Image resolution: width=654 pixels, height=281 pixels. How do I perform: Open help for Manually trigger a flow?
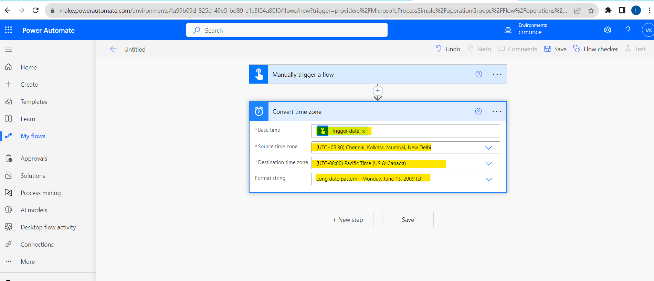pyautogui.click(x=479, y=74)
